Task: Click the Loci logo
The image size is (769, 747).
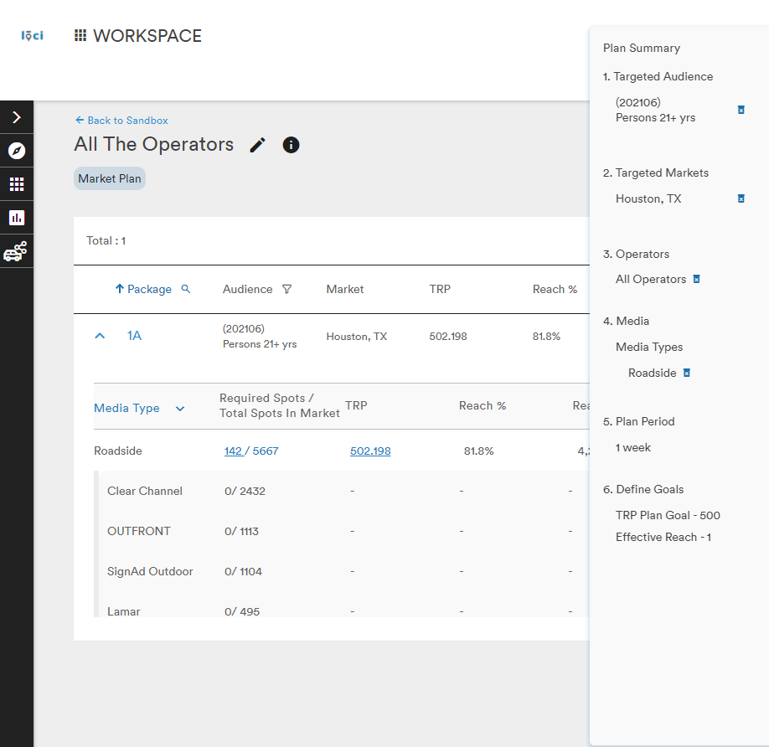Action: (32, 35)
